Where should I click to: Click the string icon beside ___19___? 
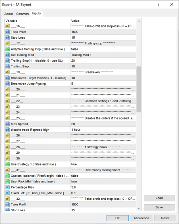(7, 72)
